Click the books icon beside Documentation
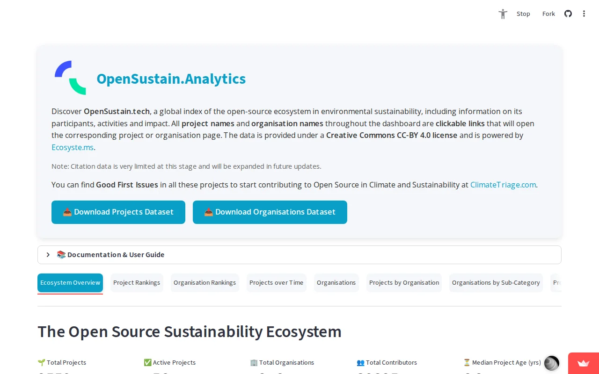The height and width of the screenshot is (374, 599). 61,255
